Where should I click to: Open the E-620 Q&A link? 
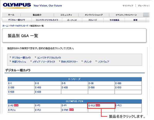tap(38, 92)
